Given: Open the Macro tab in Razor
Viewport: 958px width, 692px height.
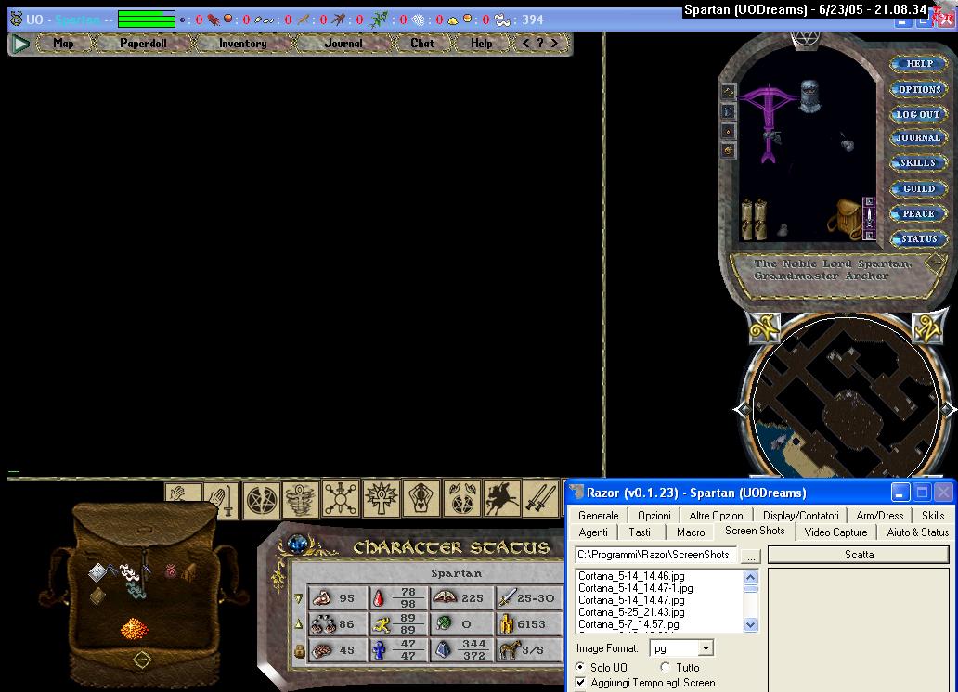Looking at the screenshot, I should point(691,532).
